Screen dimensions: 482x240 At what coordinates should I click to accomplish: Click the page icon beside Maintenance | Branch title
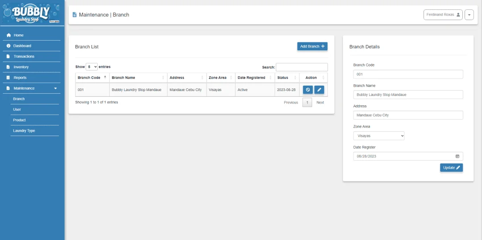pos(75,15)
